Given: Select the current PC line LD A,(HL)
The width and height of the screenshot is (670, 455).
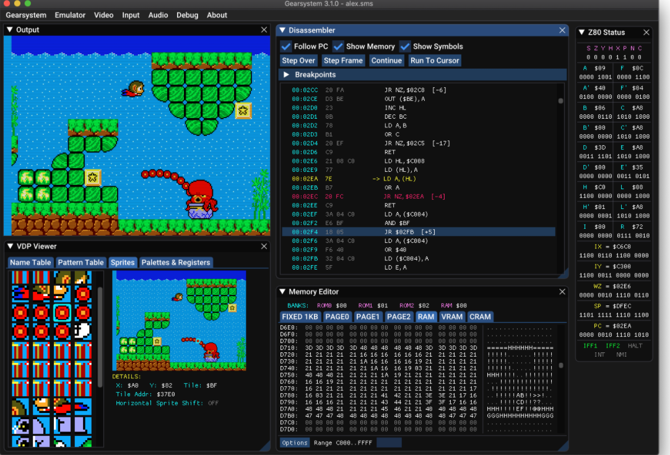Looking at the screenshot, I should pos(419,179).
